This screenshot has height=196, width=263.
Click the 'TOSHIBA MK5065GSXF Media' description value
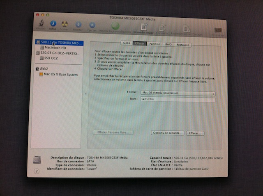click(x=107, y=158)
